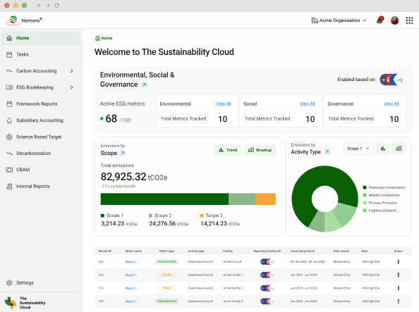Click the enabled frameworks +3 badge

pos(400,80)
